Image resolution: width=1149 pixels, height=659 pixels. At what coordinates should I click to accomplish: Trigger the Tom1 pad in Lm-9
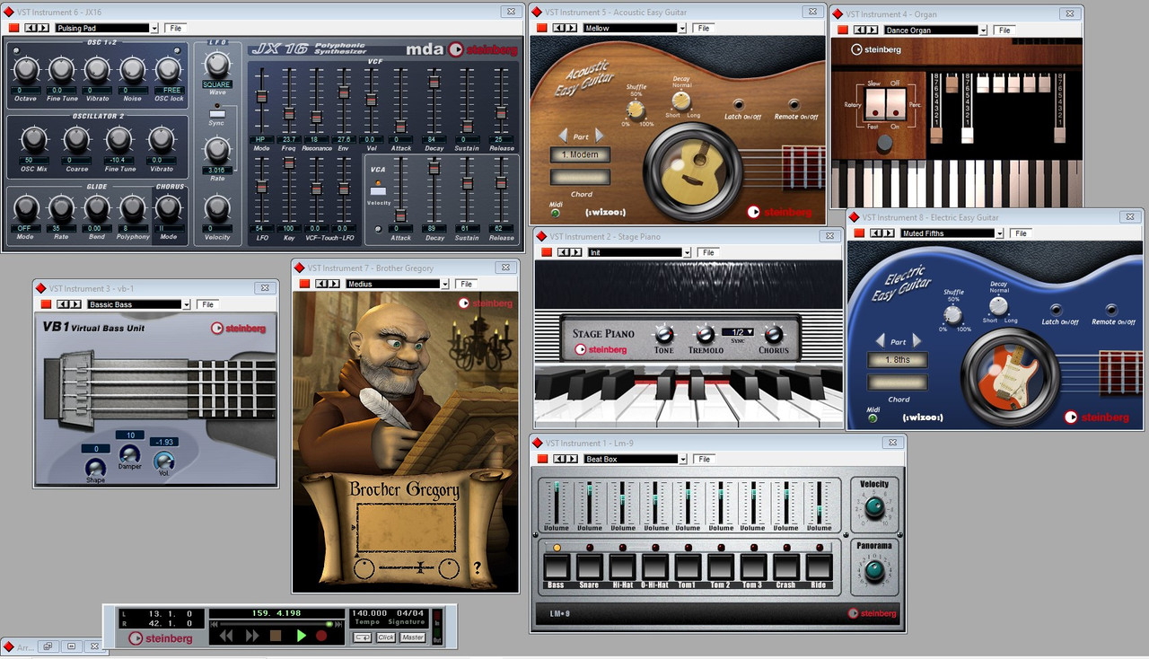(688, 567)
